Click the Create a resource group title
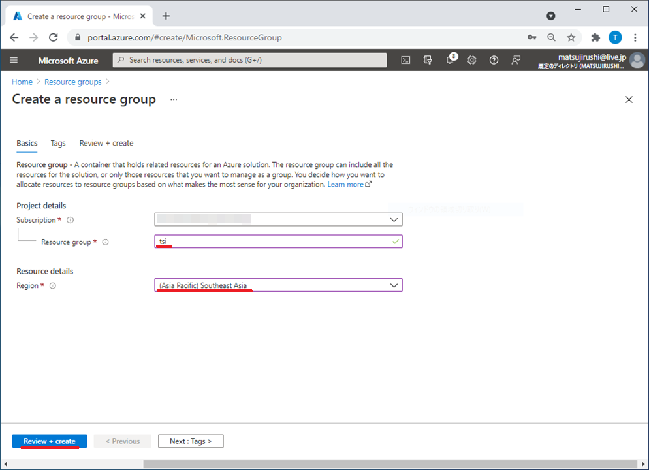Image resolution: width=649 pixels, height=470 pixels. pyautogui.click(x=84, y=99)
